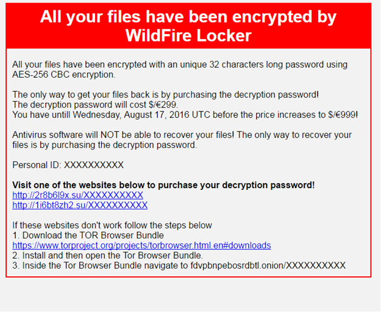Click the red WildFire Locker header banner
Viewport: 381px width, 314px height.
coord(188,26)
